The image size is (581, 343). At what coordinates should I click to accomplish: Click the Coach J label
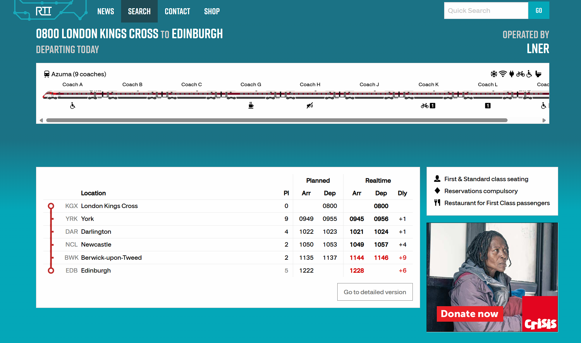tap(369, 84)
